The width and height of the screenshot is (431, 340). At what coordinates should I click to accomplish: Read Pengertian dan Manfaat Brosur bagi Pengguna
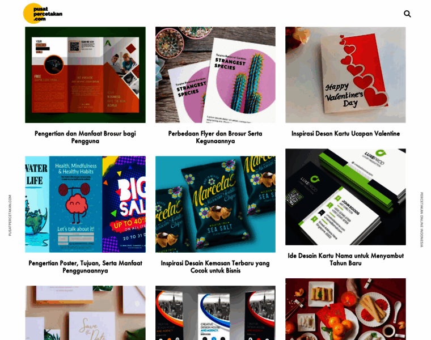pyautogui.click(x=85, y=137)
